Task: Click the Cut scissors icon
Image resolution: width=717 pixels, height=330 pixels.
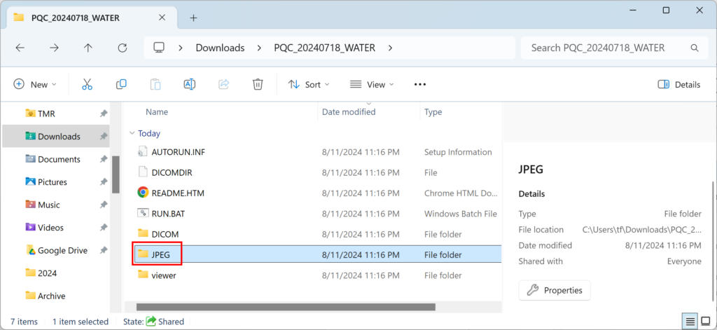Action: click(87, 84)
